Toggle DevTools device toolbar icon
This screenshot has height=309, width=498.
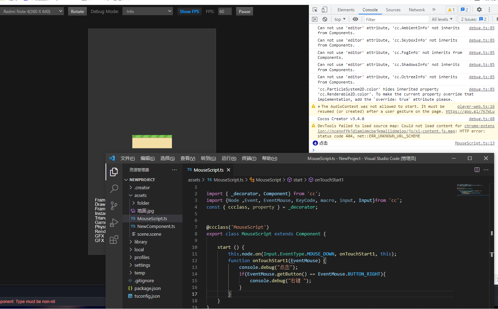(x=324, y=10)
